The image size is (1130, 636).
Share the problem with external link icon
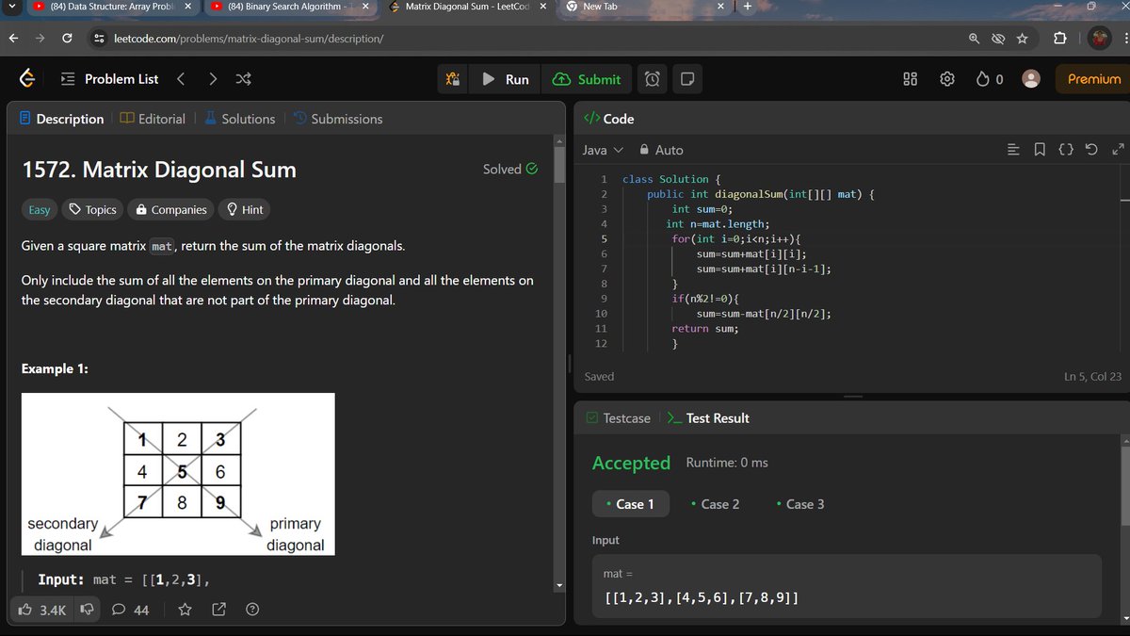click(x=218, y=611)
